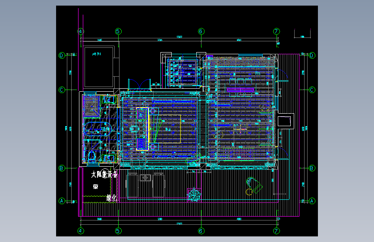Select grid bubble 6 along the top axis
The image size is (374, 242).
201,31
